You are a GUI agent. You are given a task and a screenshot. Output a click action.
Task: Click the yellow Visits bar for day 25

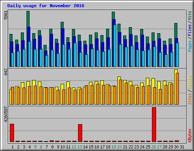[x=147, y=82]
